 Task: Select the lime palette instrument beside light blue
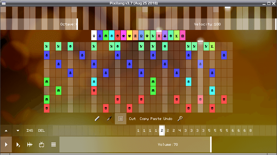pos(147,36)
